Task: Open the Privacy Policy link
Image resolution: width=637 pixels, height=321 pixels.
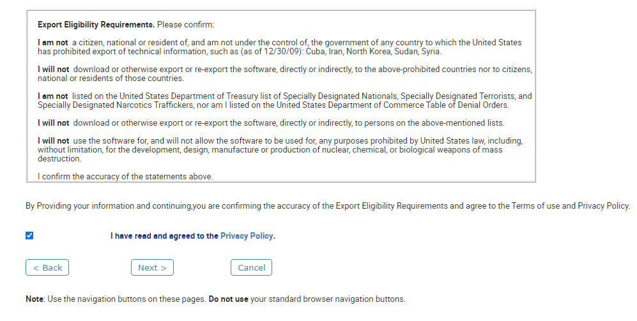Action: (247, 235)
